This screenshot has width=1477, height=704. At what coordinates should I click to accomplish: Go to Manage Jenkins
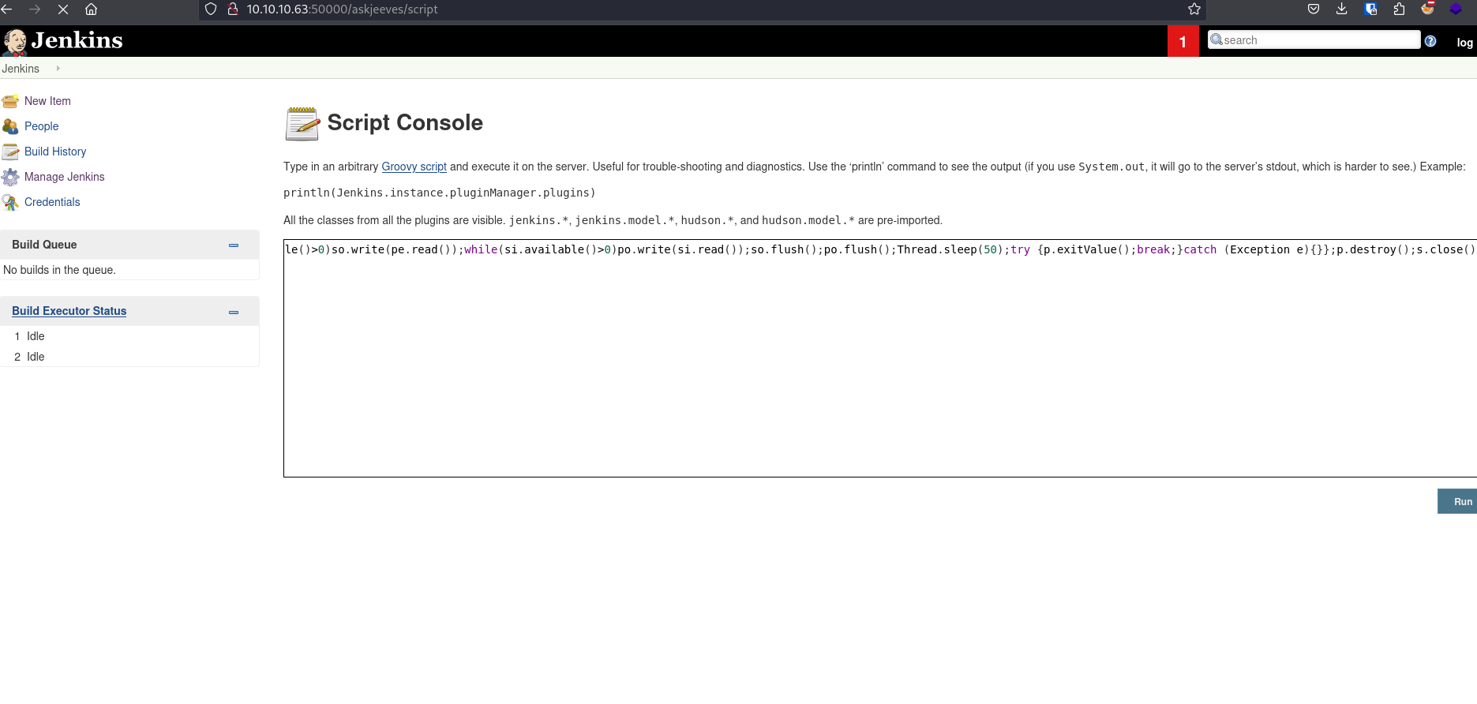pos(65,177)
